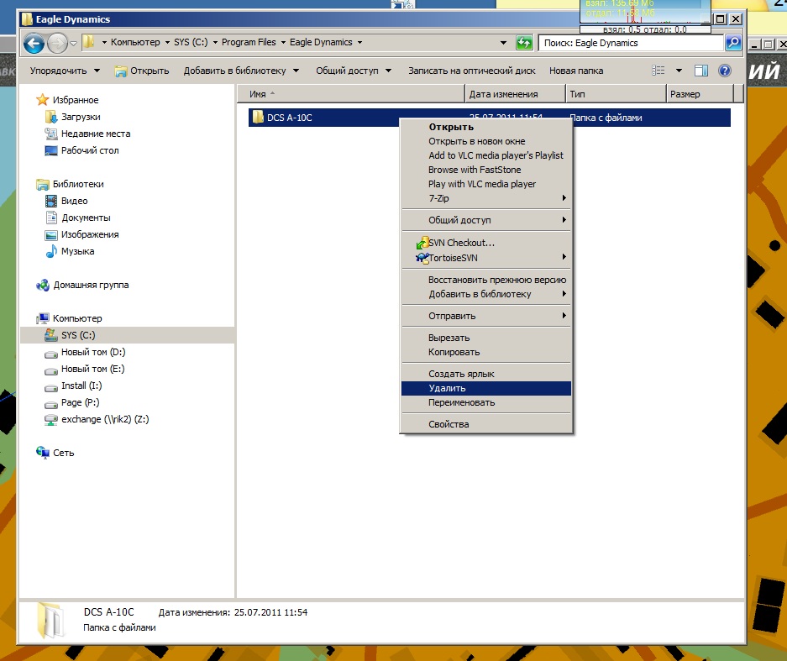Open Добавить в библиотеку toolbar dropdown

pyautogui.click(x=241, y=71)
